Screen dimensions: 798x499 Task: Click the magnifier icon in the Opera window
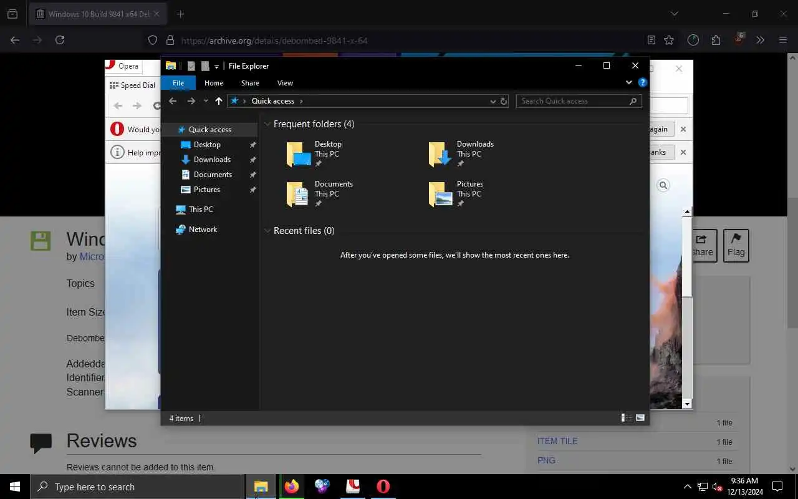click(663, 185)
